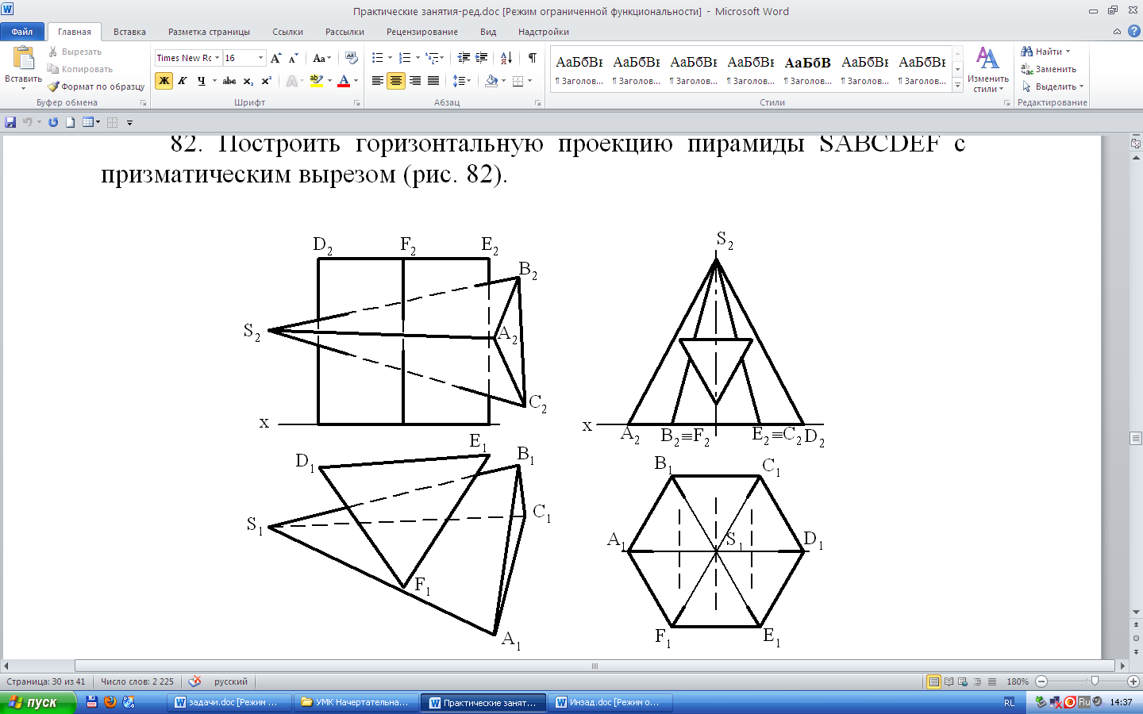The width and height of the screenshot is (1143, 714).
Task: Align text to the left
Action: pos(378,81)
